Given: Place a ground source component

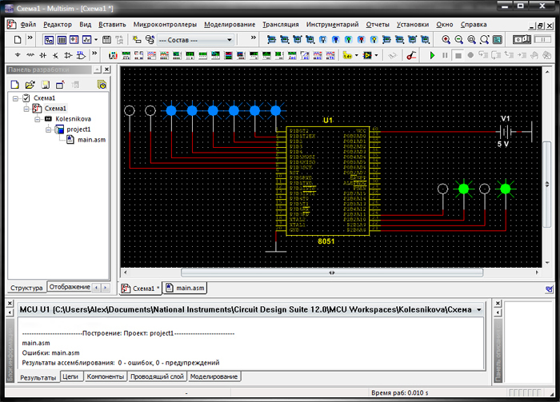Looking at the screenshot, I should 18,55.
